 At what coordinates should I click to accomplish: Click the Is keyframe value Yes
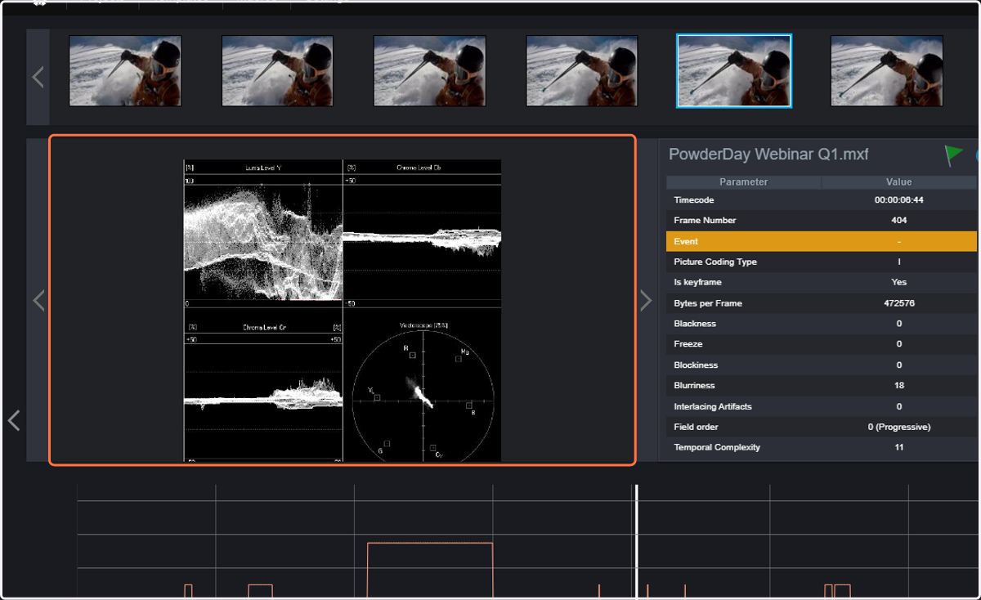click(899, 282)
